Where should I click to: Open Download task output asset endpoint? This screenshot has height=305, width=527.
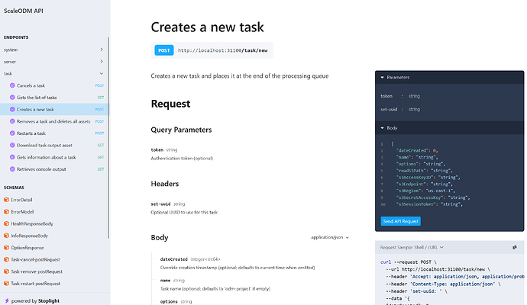click(55, 146)
